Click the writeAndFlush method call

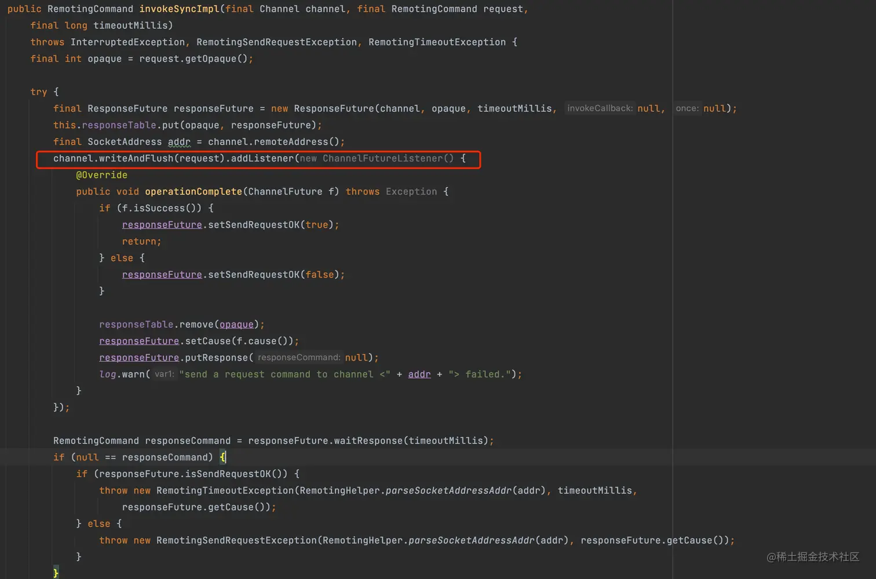[136, 158]
